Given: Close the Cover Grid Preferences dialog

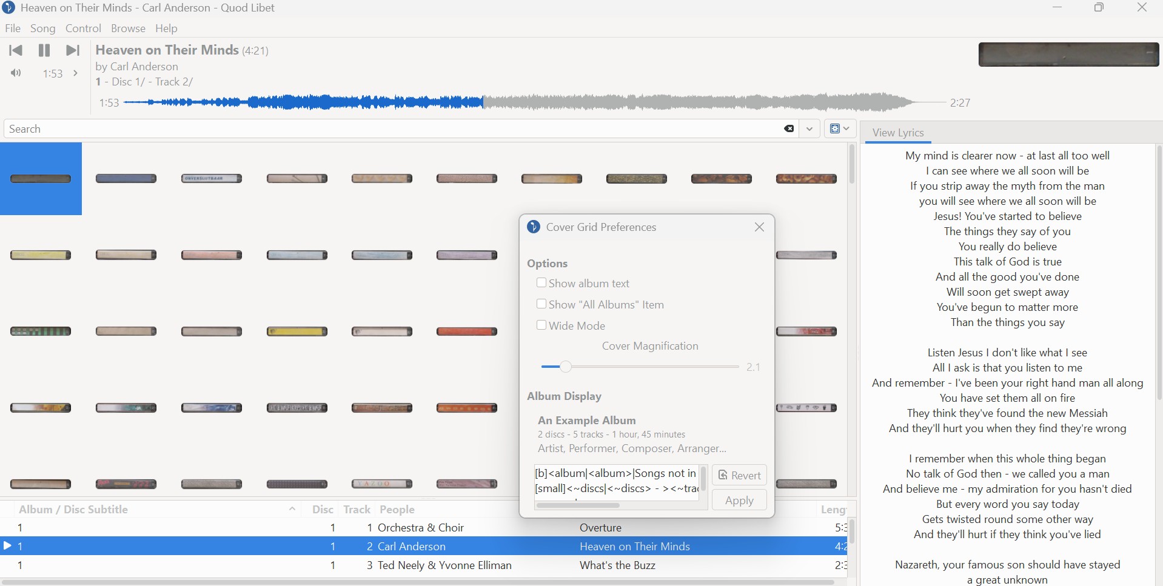Looking at the screenshot, I should [x=759, y=227].
